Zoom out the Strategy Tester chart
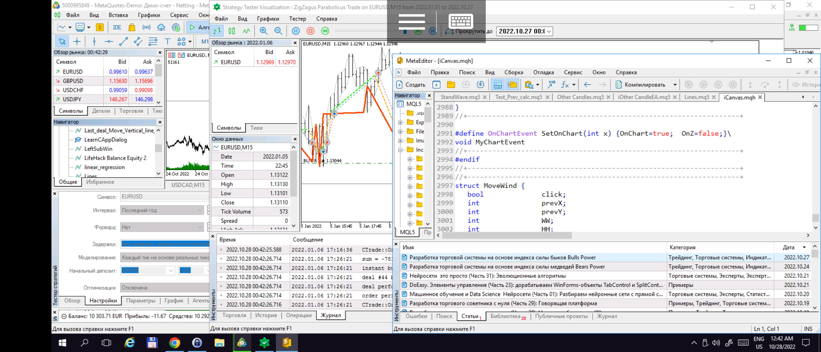This screenshot has height=352, width=821. [278, 31]
